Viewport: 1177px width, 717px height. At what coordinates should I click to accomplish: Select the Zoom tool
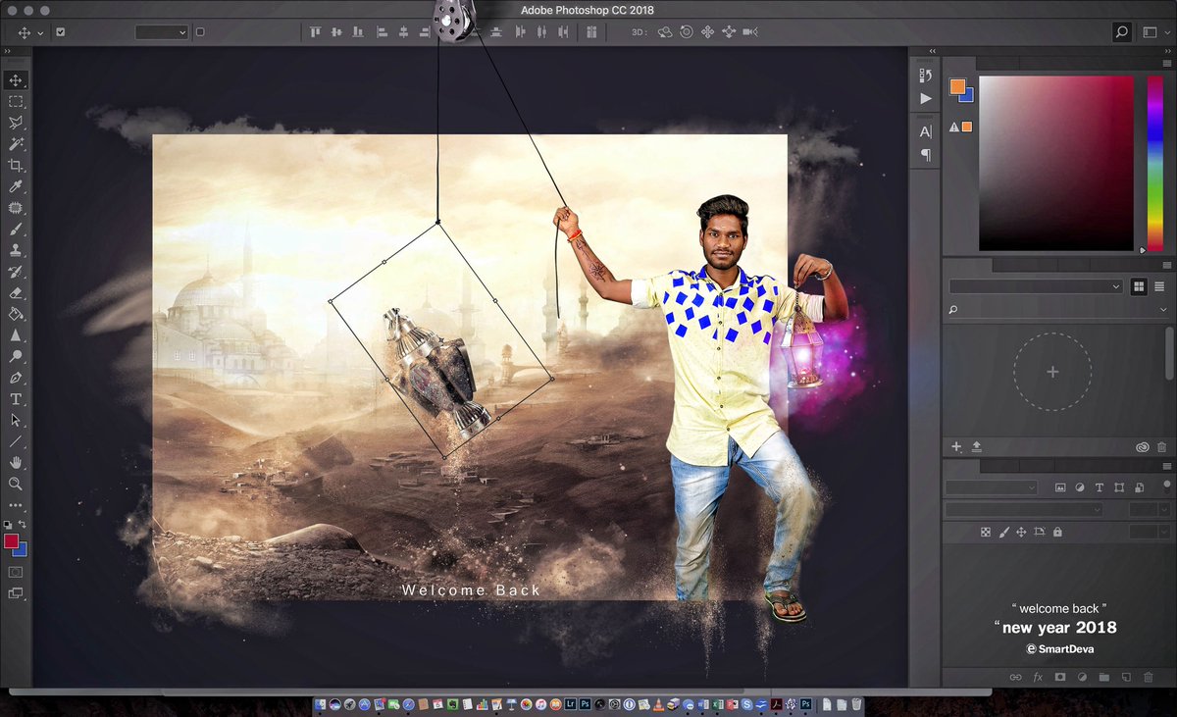tap(14, 482)
